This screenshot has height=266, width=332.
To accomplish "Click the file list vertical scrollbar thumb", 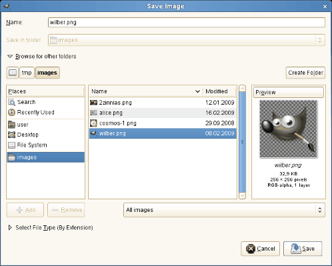I will tap(242, 142).
